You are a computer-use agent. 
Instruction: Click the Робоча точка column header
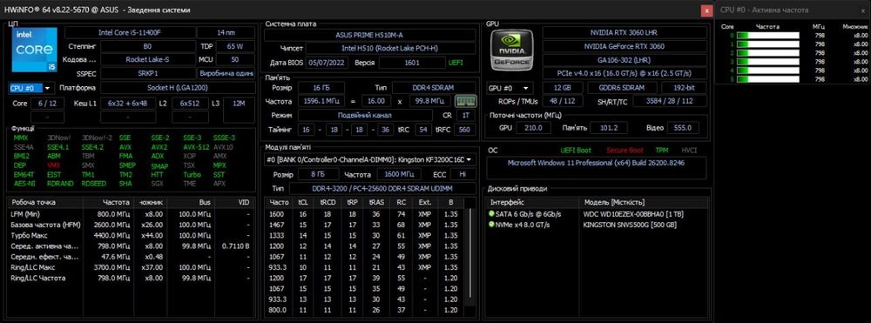45,203
